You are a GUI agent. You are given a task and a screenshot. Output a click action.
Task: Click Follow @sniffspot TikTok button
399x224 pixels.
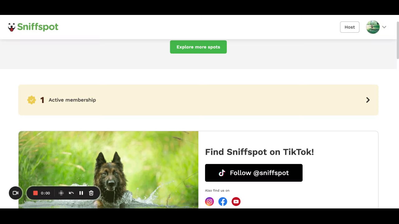(x=254, y=173)
